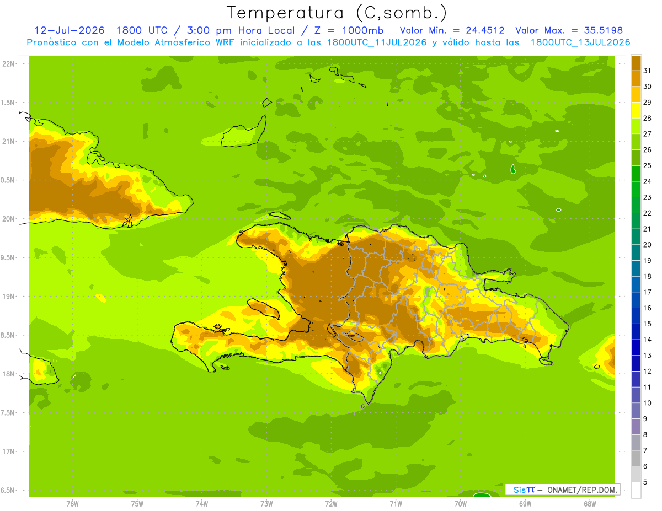Click the yellow legend band between 28 and 29

point(636,110)
